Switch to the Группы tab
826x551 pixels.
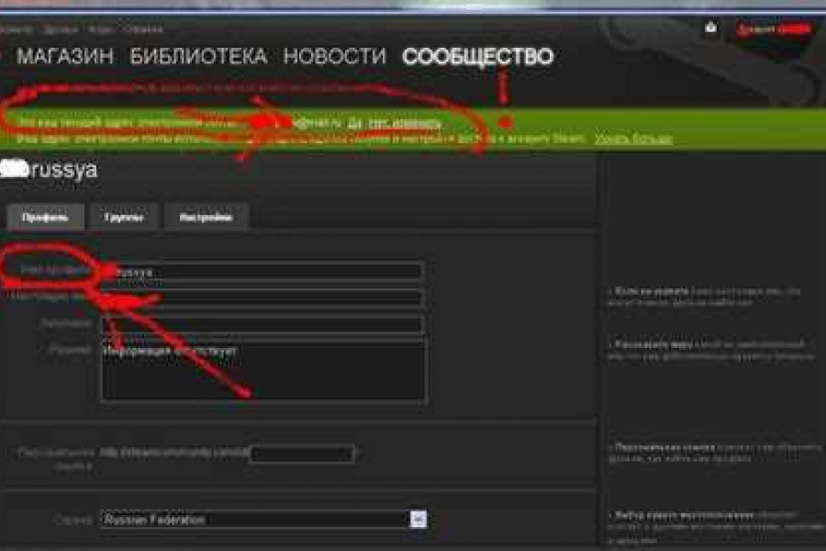pyautogui.click(x=123, y=218)
